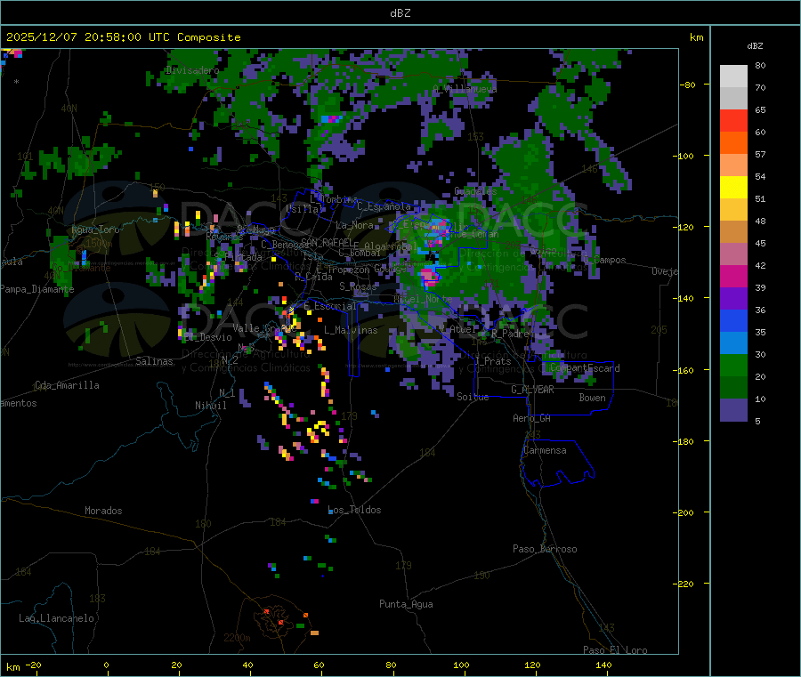
Task: Select the G_ALVEAR city label
Action: click(532, 390)
